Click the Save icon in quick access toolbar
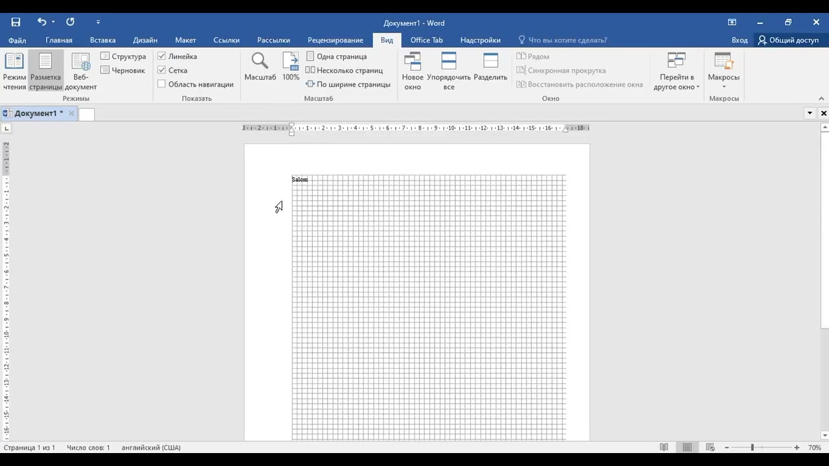This screenshot has width=829, height=466. click(16, 22)
